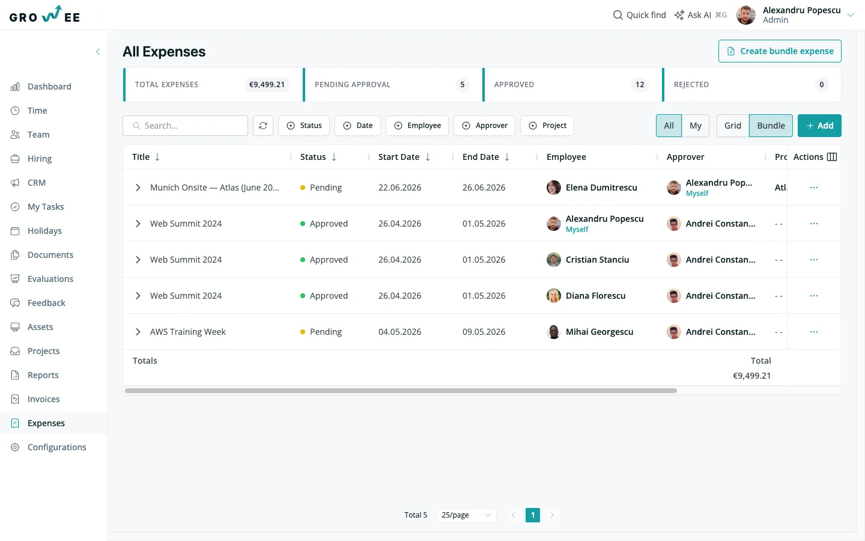The height and width of the screenshot is (541, 865).
Task: Switch to My expenses view
Action: click(x=696, y=126)
